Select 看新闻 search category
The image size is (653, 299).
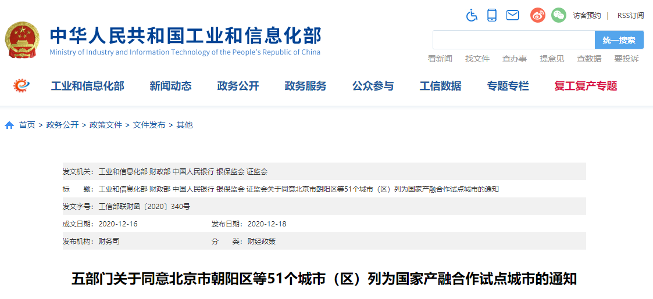click(x=440, y=59)
